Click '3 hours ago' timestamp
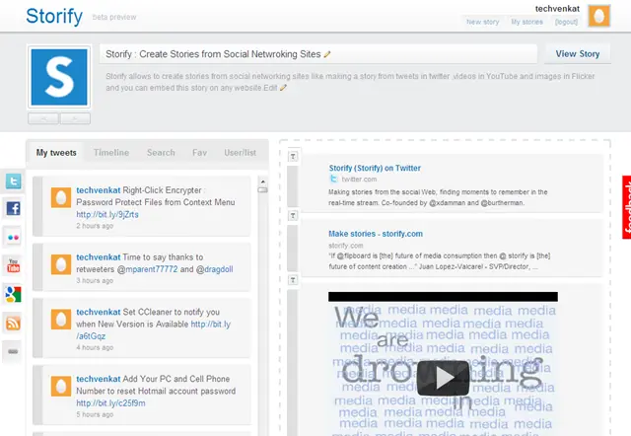The image size is (631, 436). click(x=95, y=280)
